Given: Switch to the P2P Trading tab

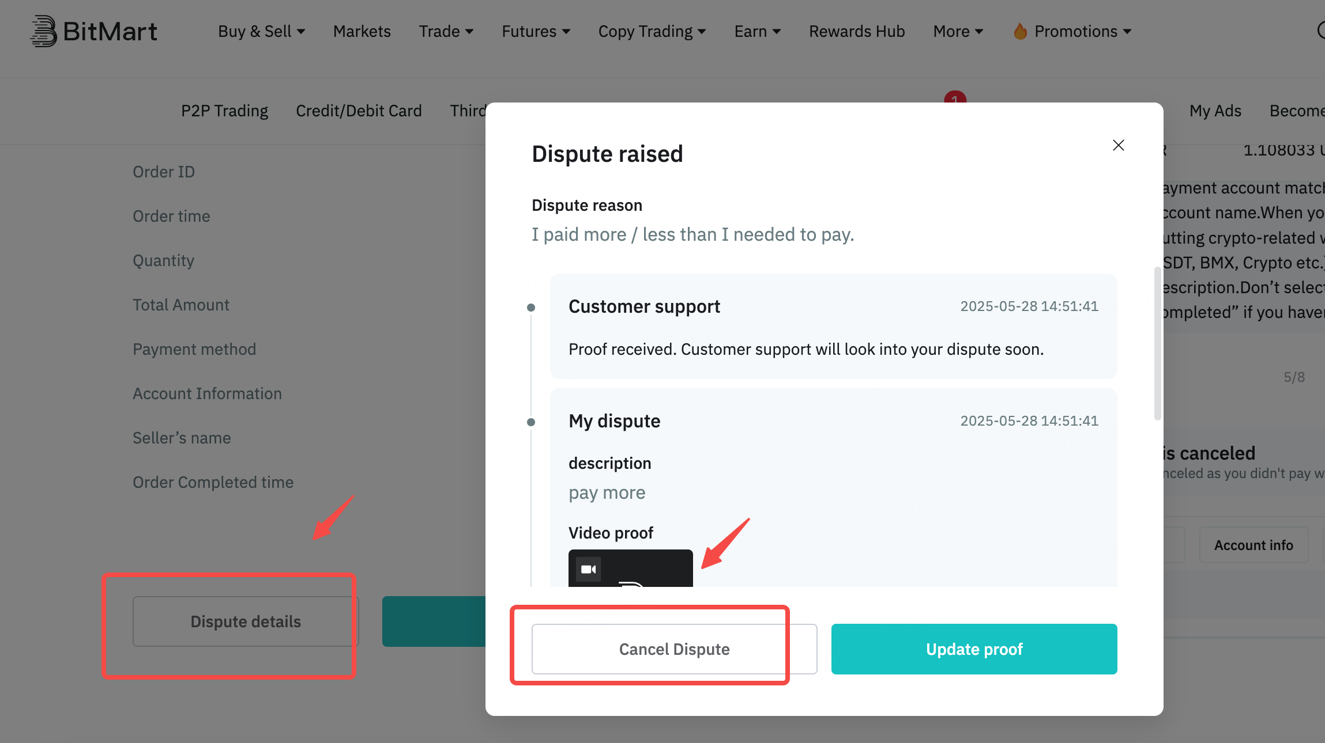Looking at the screenshot, I should (224, 111).
